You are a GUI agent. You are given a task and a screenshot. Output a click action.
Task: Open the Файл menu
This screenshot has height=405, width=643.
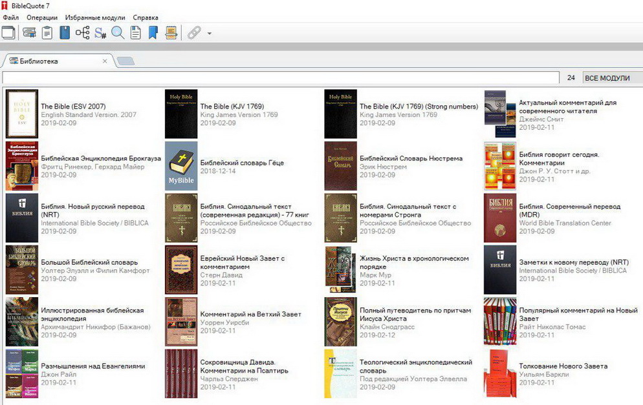10,17
